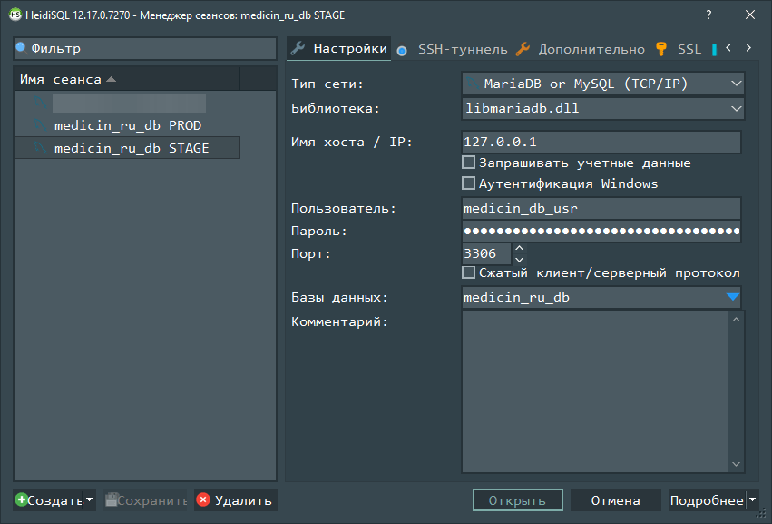Close the session manager window
Viewport: 772px width, 524px height.
tap(750, 15)
